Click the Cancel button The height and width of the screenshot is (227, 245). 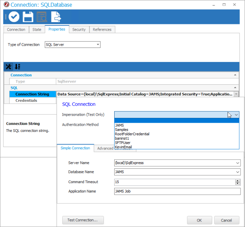click(227, 220)
